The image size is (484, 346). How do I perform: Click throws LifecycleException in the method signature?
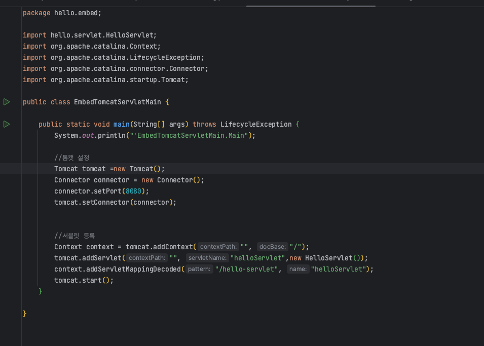tap(242, 124)
